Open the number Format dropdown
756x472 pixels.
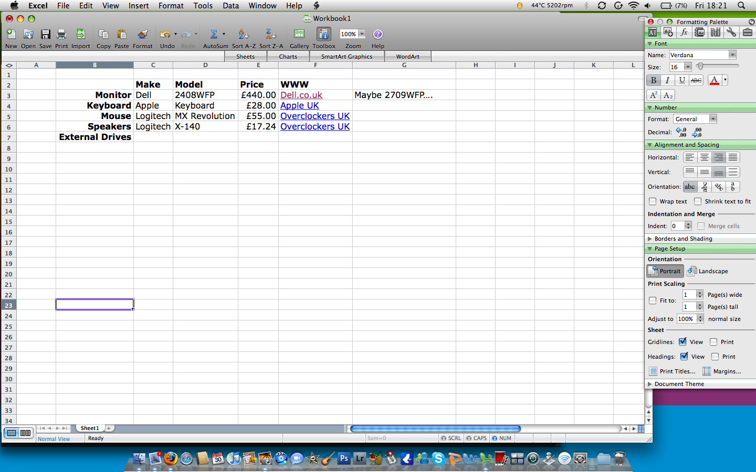(713, 119)
